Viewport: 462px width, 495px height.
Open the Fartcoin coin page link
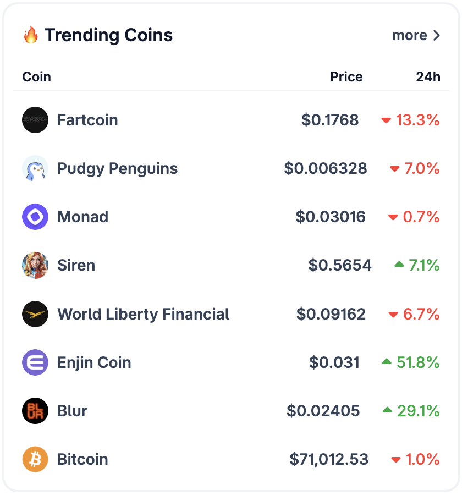(87, 120)
